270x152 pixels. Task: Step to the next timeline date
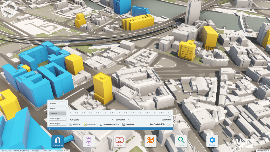click(129, 120)
